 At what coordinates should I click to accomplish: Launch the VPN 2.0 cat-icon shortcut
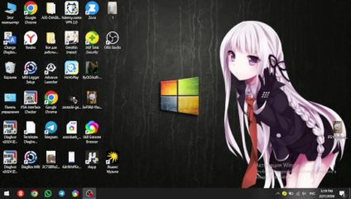[x=71, y=13]
